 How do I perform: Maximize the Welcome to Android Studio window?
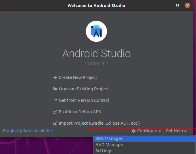point(177,5)
